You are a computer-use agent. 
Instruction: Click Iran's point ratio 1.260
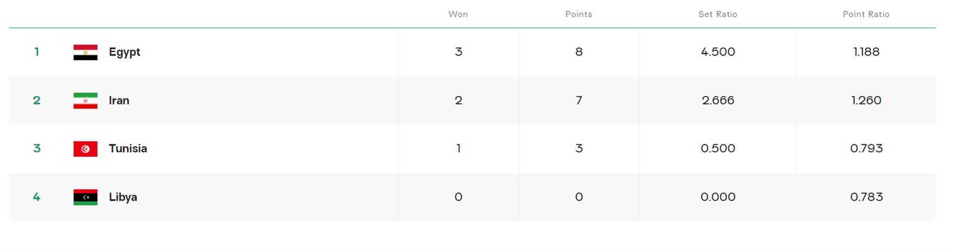[x=866, y=100]
